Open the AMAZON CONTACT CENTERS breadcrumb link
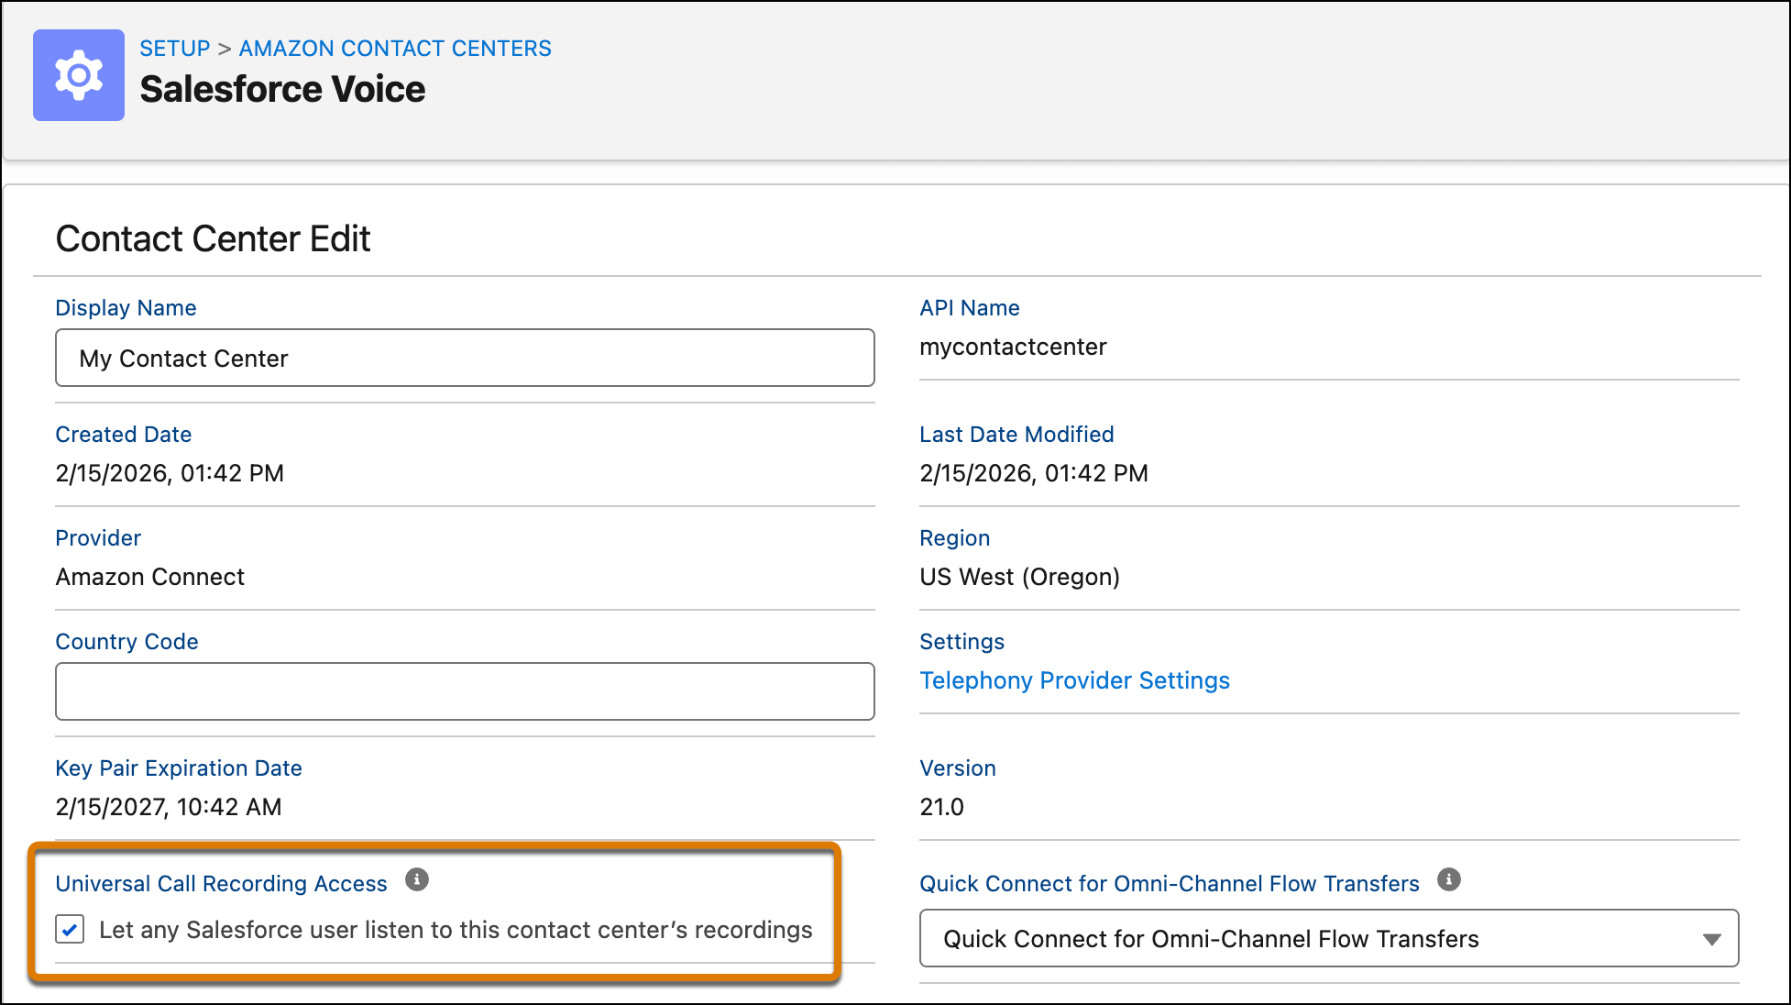1791x1005 pixels. point(395,49)
